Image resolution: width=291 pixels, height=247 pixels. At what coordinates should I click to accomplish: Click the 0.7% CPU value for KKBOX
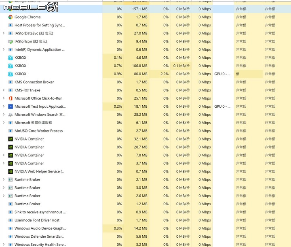point(118,66)
